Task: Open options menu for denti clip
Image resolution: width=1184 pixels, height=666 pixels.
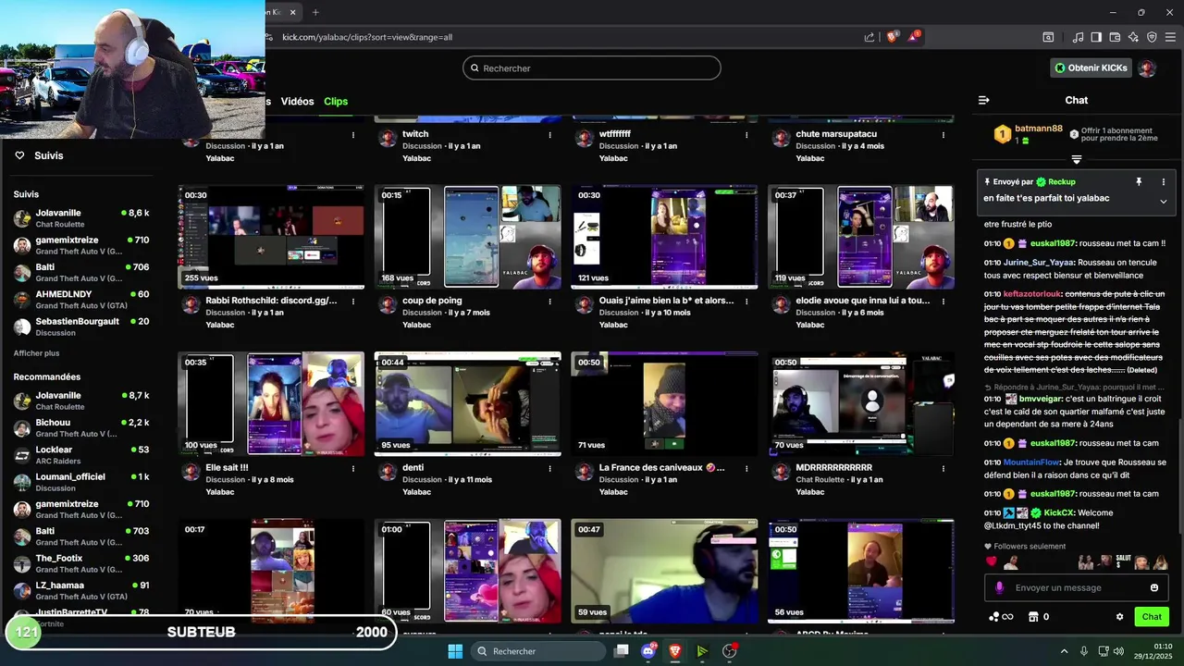Action: coord(549,468)
